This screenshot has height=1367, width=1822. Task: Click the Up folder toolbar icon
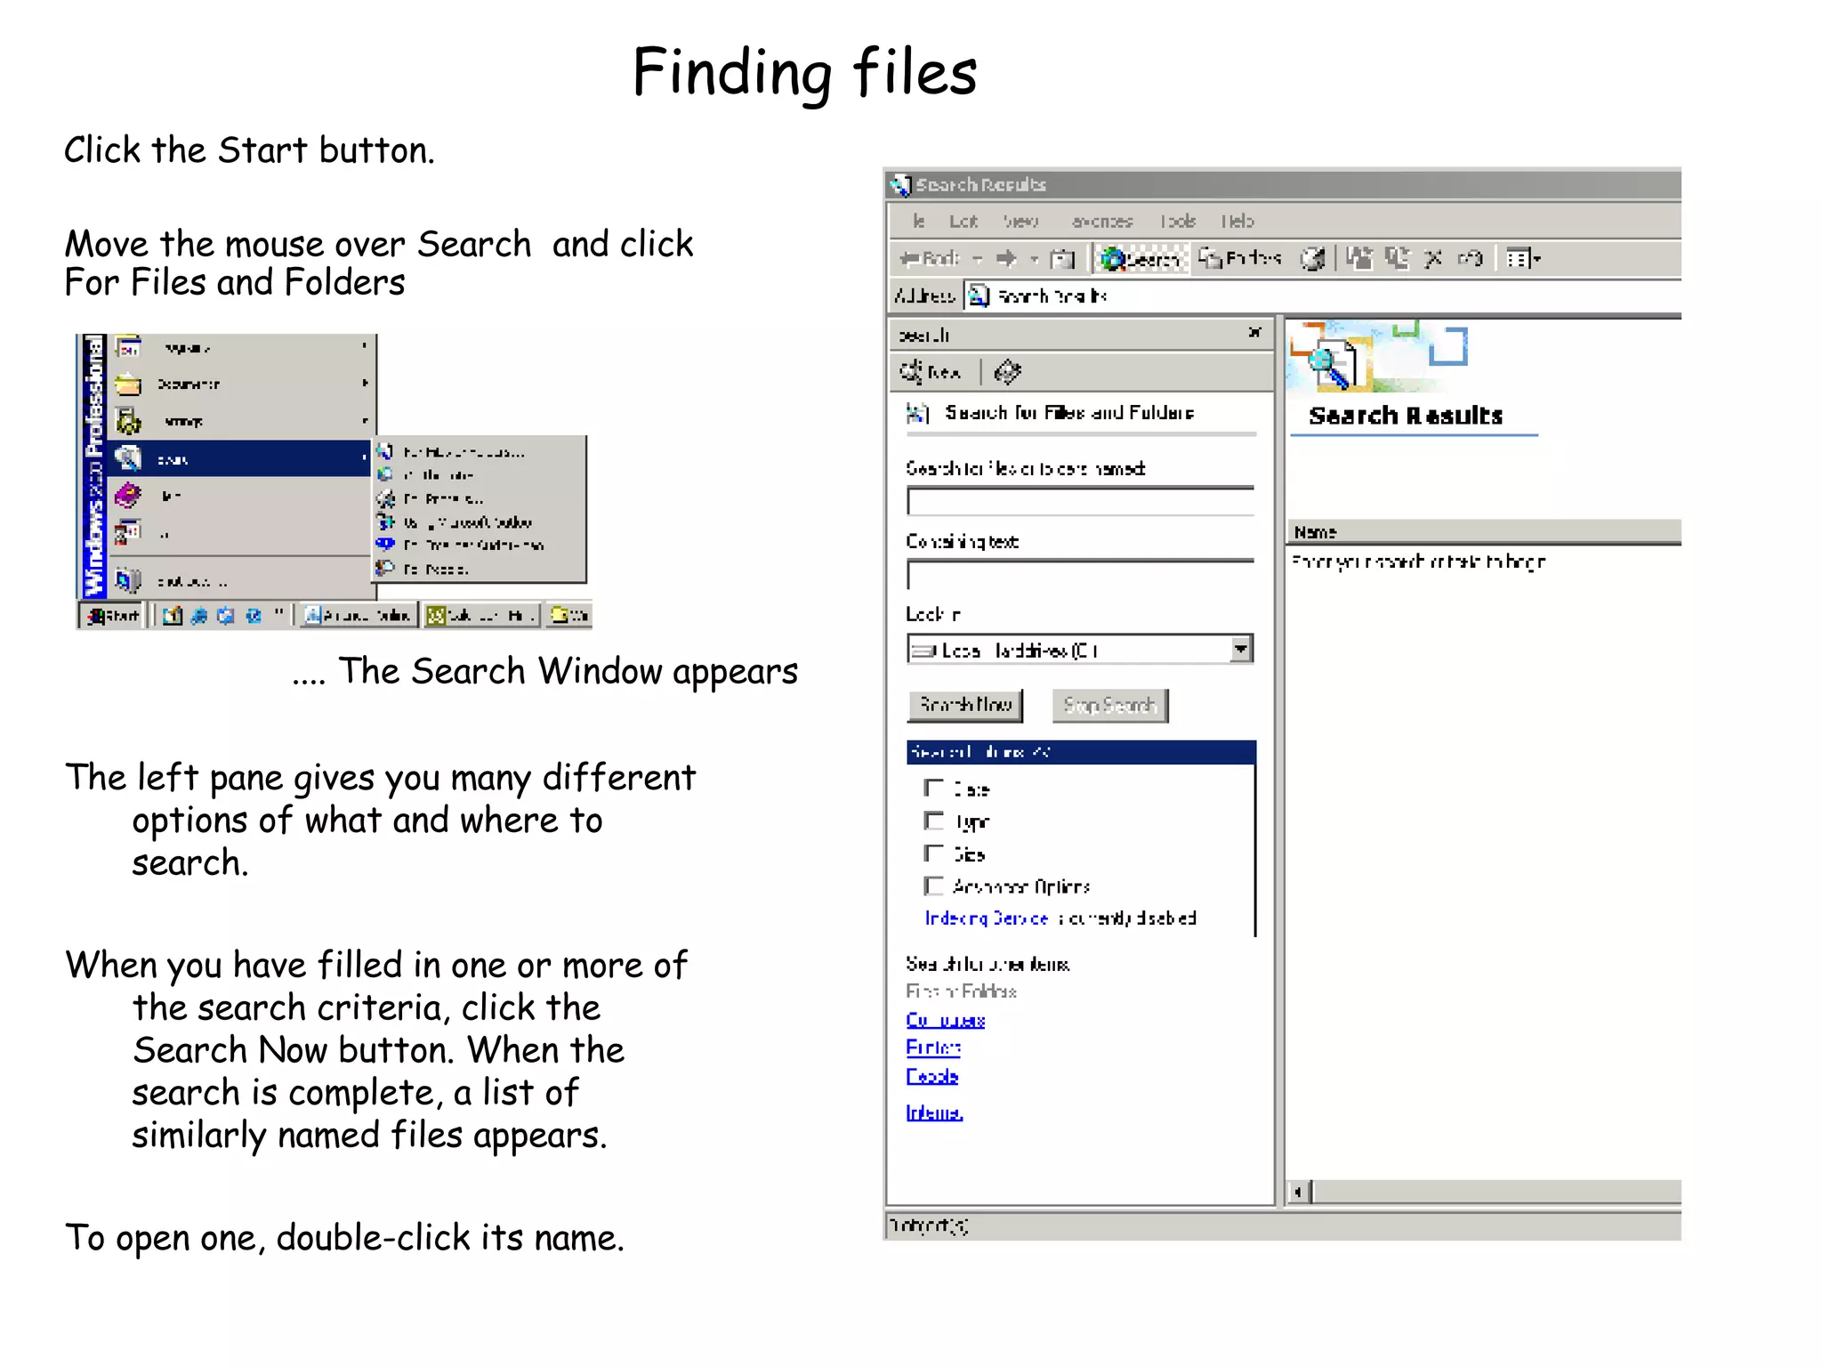1063,258
